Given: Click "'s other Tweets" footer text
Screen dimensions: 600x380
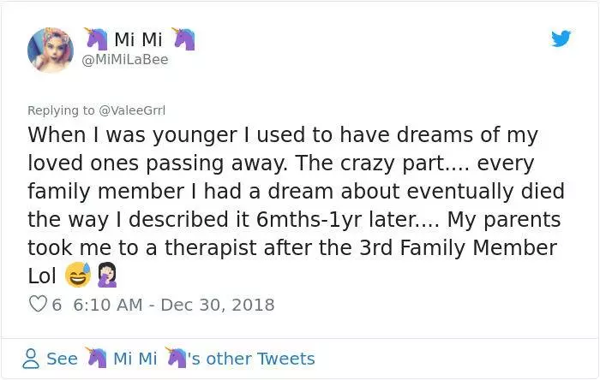Looking at the screenshot, I should pos(251,359).
